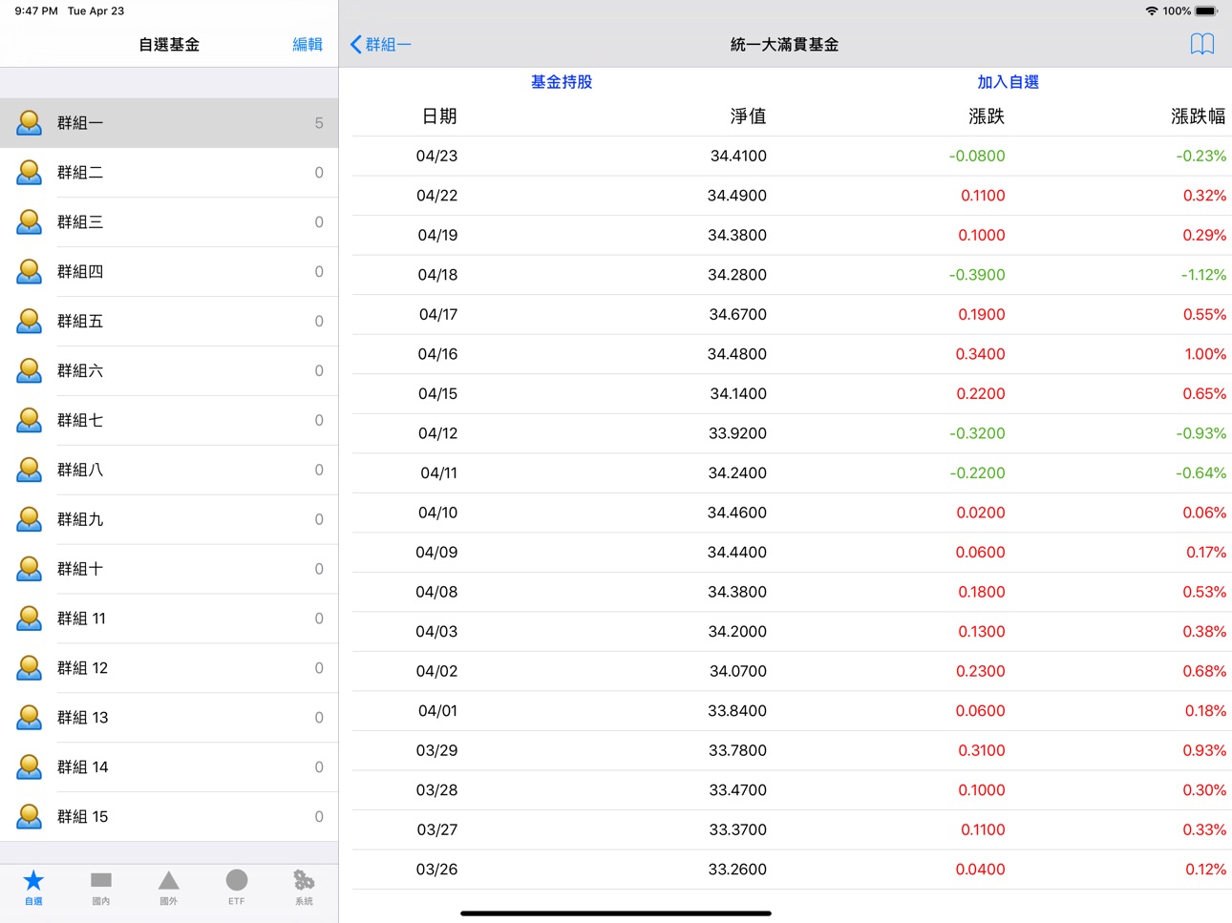Open the 系統 gears tab
The image size is (1232, 923).
[304, 887]
